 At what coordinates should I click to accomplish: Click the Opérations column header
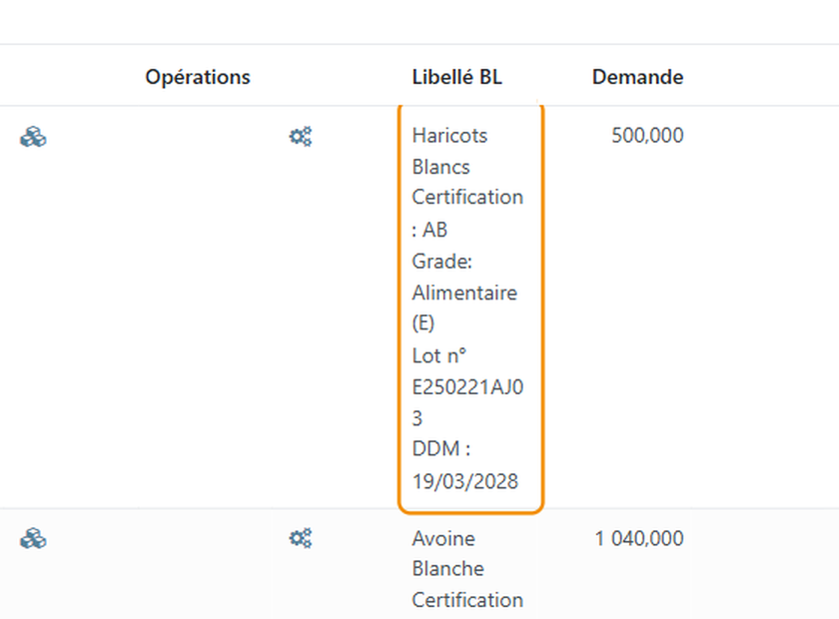pos(198,77)
